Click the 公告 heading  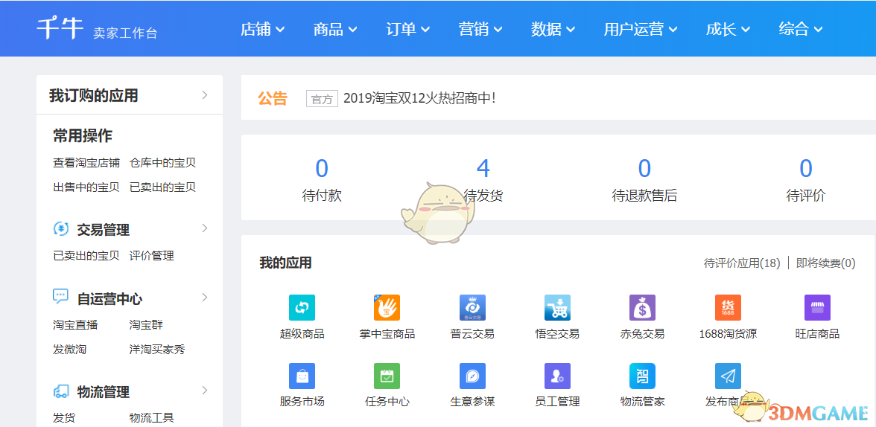pos(272,99)
